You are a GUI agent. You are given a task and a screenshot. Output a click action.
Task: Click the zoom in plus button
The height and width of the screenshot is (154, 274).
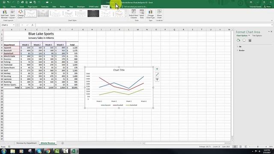(266, 147)
